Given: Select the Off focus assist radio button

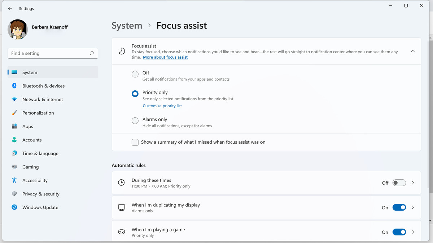Looking at the screenshot, I should 135,74.
